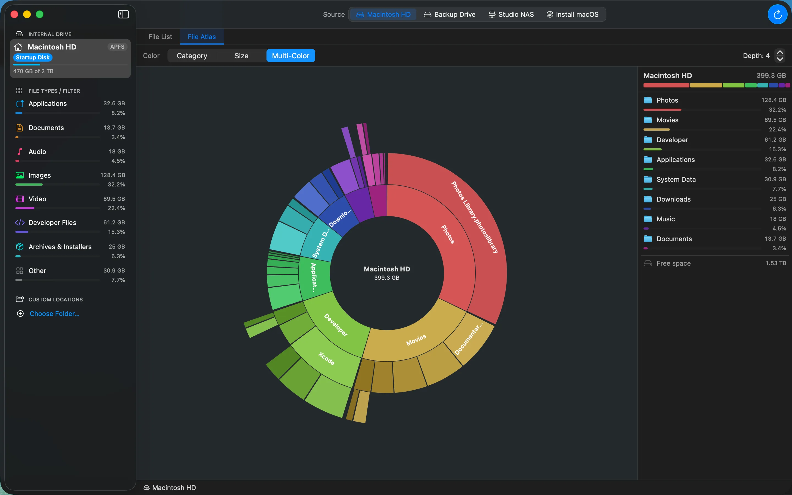Select the Documents row in right panel

coord(715,243)
